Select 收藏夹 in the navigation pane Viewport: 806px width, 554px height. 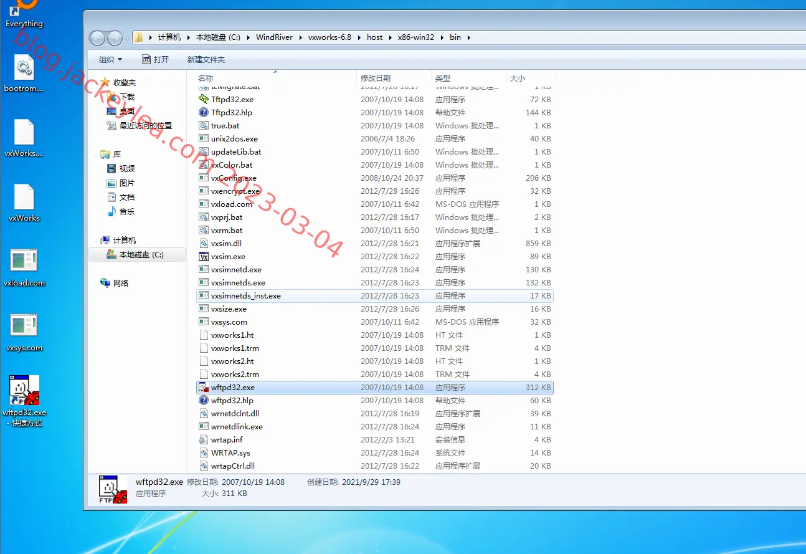pyautogui.click(x=124, y=83)
